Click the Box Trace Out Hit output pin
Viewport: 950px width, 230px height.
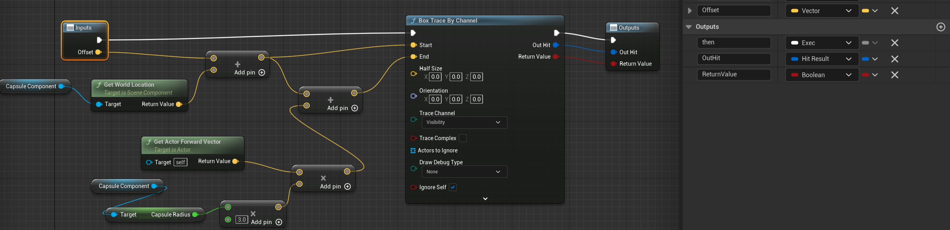[x=556, y=45]
